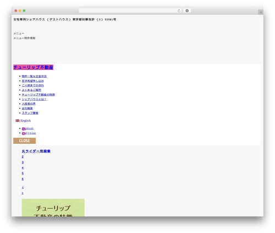This screenshot has width=275, height=233.
Task: Click the 'メニュー' text below the header
Action: pos(19,34)
